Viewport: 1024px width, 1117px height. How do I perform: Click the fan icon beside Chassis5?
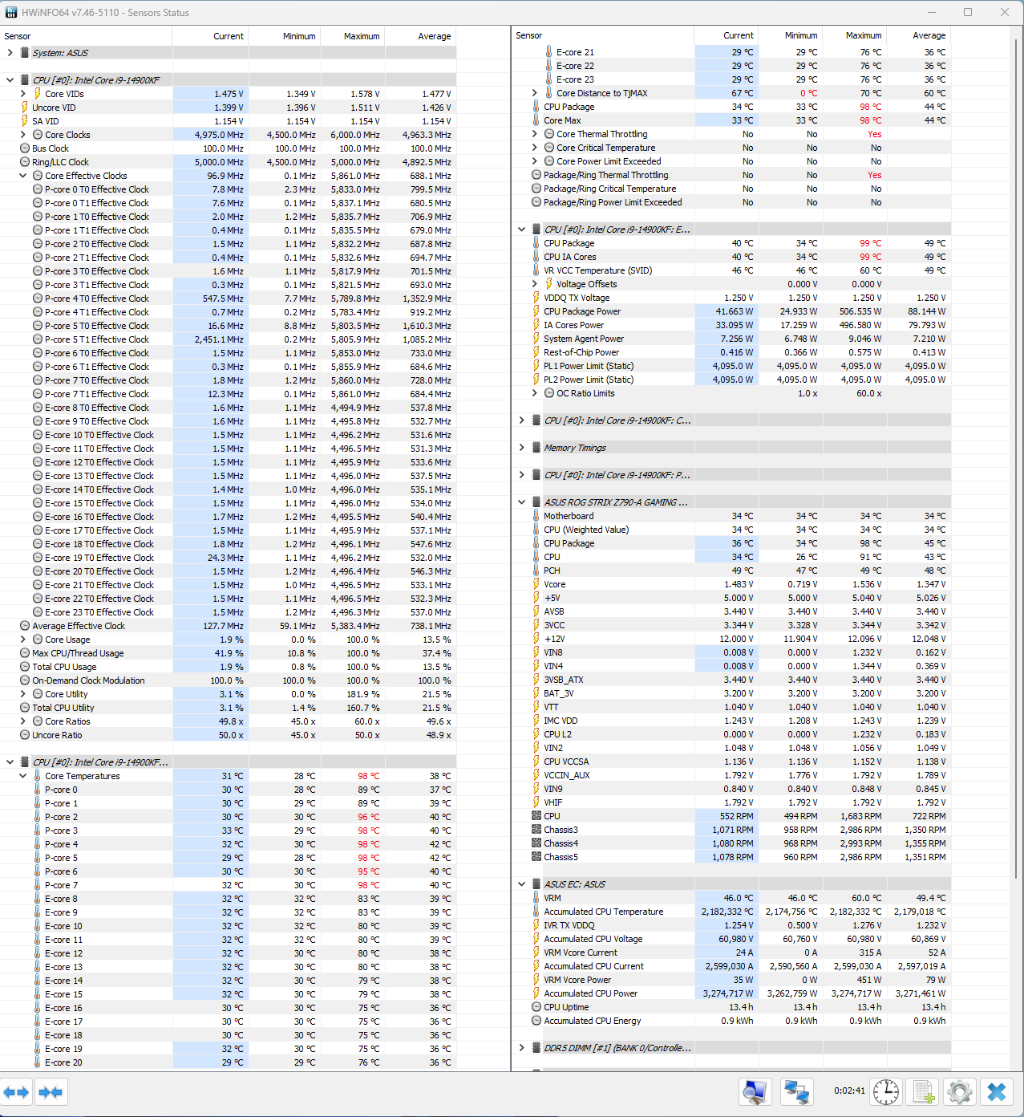tap(536, 857)
